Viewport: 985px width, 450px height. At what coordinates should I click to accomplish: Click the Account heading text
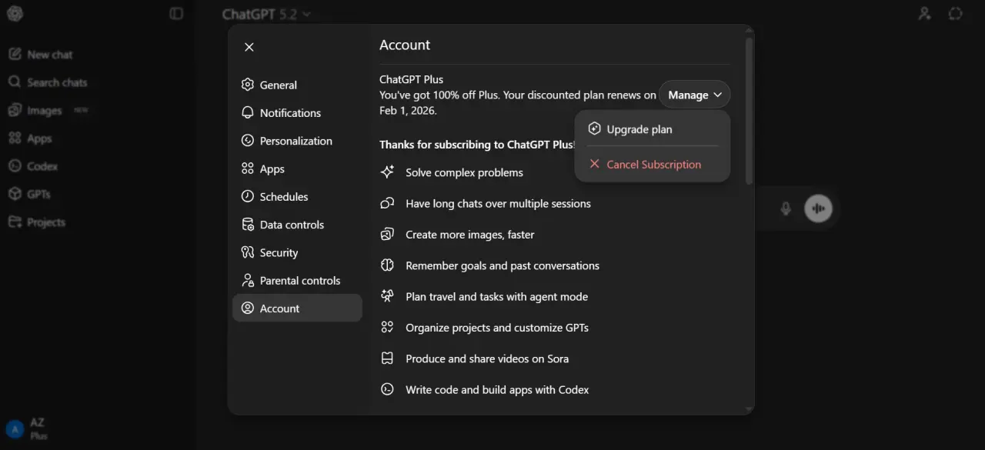[405, 45]
